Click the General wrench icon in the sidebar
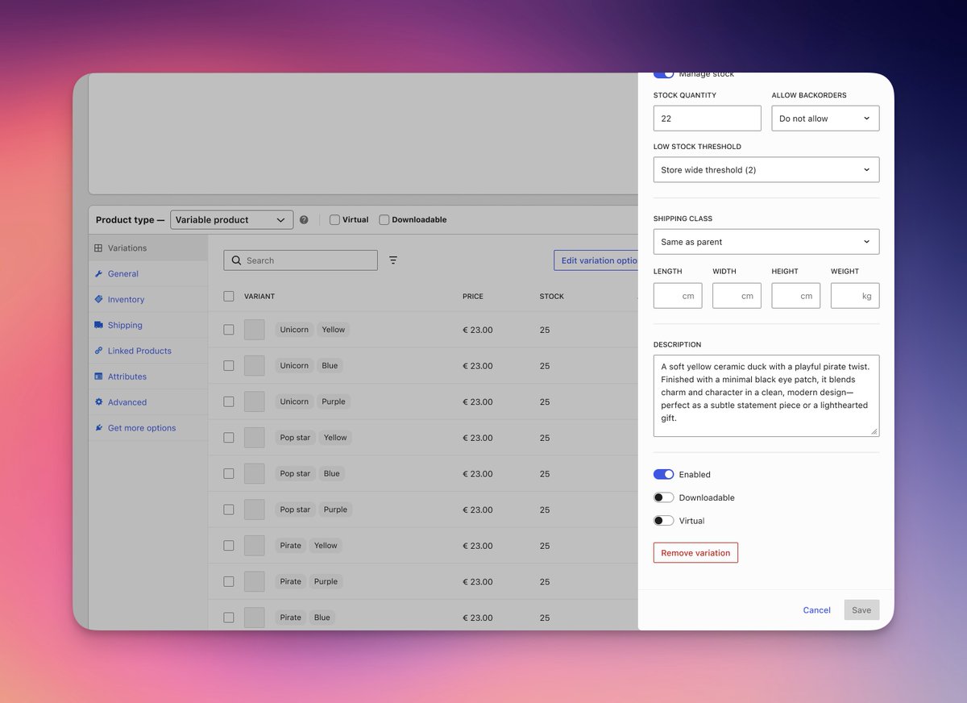This screenshot has height=703, width=967. 98,274
